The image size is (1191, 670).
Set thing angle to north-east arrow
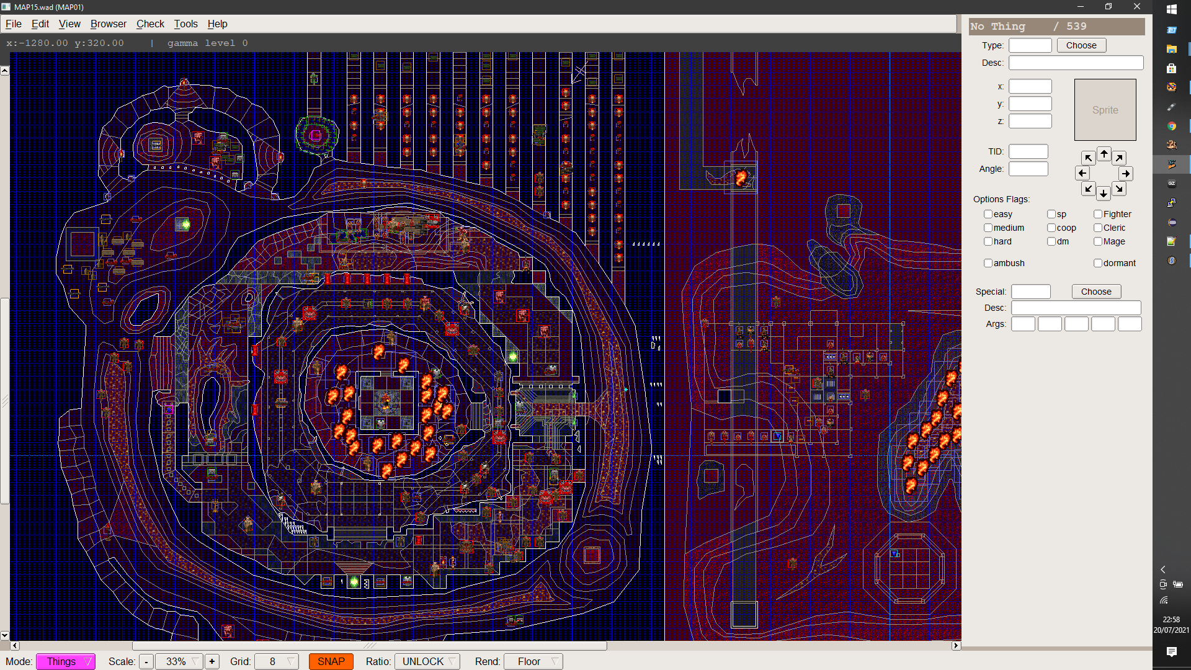(1119, 158)
